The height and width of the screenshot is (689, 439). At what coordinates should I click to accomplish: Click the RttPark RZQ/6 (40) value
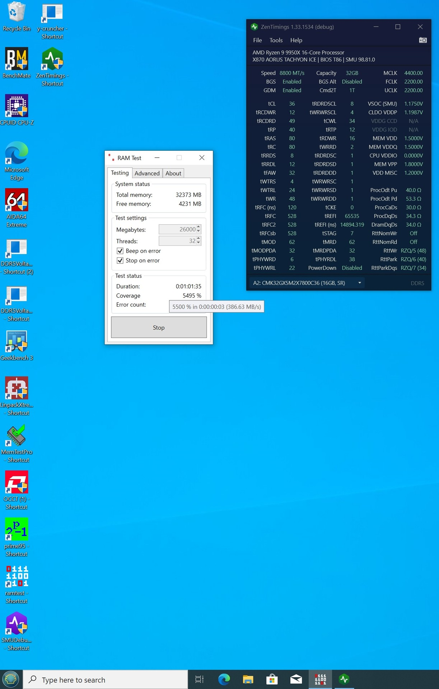pos(414,259)
